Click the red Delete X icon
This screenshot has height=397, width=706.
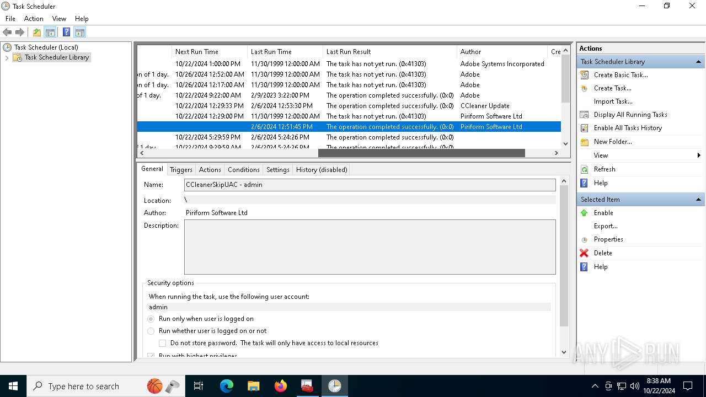click(x=584, y=253)
